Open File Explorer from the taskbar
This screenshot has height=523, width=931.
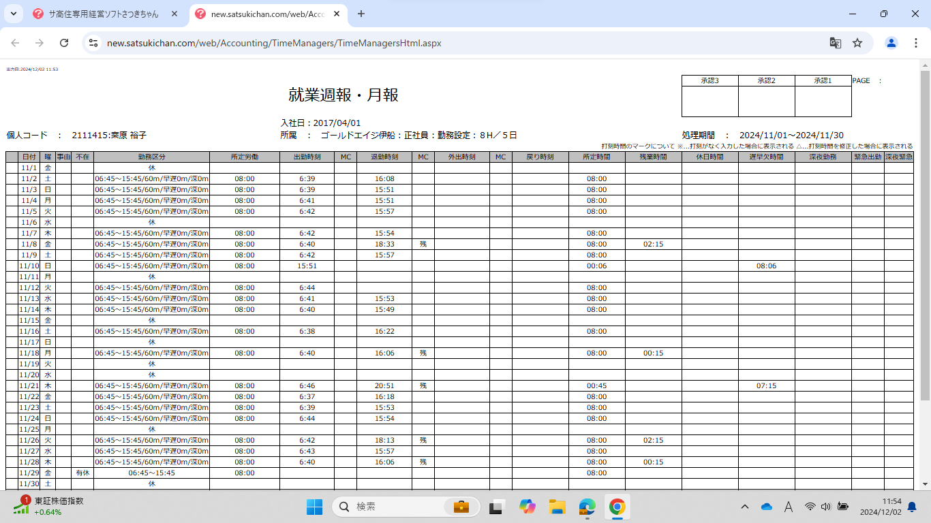(558, 507)
